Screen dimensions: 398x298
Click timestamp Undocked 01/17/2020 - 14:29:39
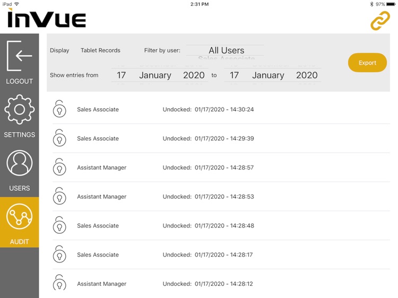click(x=208, y=138)
